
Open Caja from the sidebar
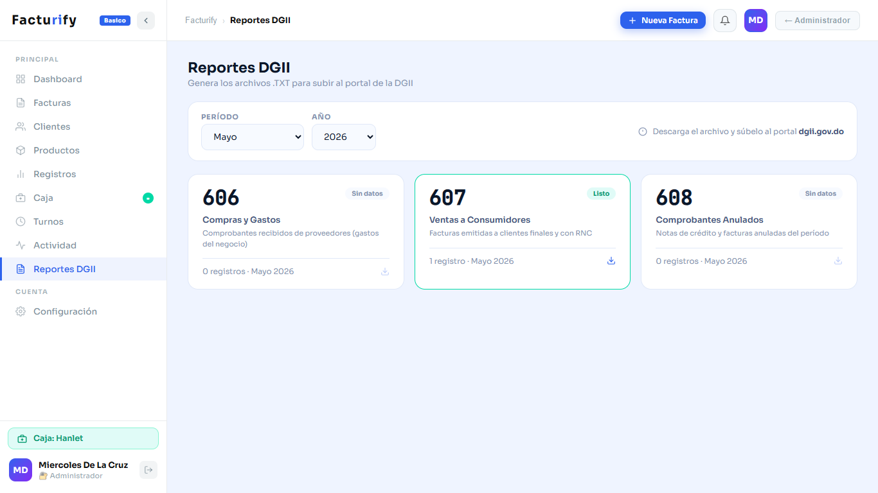click(x=84, y=198)
